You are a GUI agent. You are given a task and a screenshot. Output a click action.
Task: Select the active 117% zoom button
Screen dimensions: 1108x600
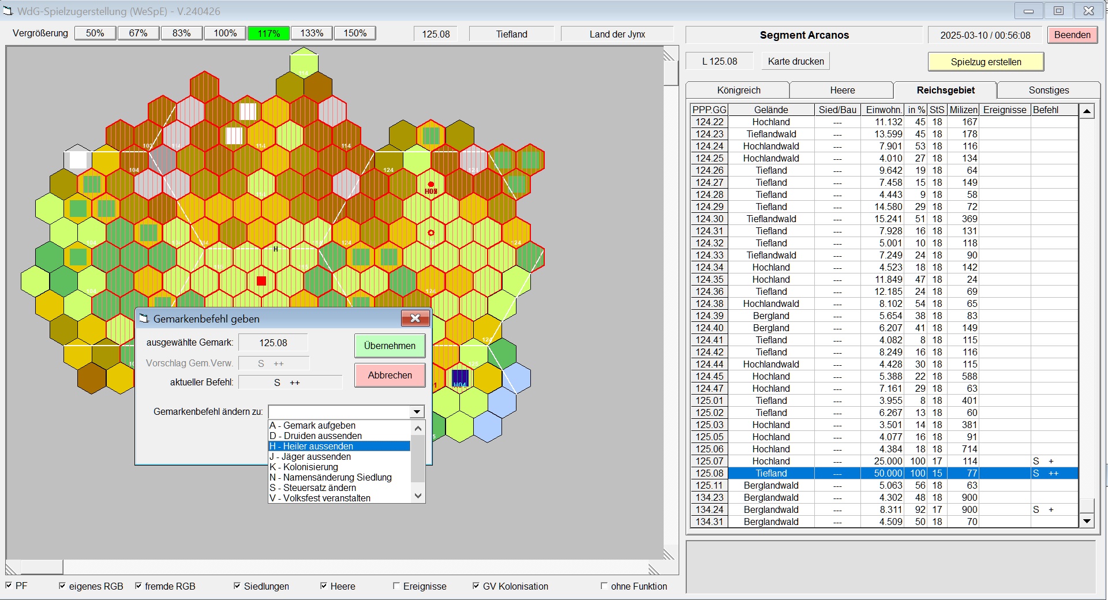(x=269, y=33)
